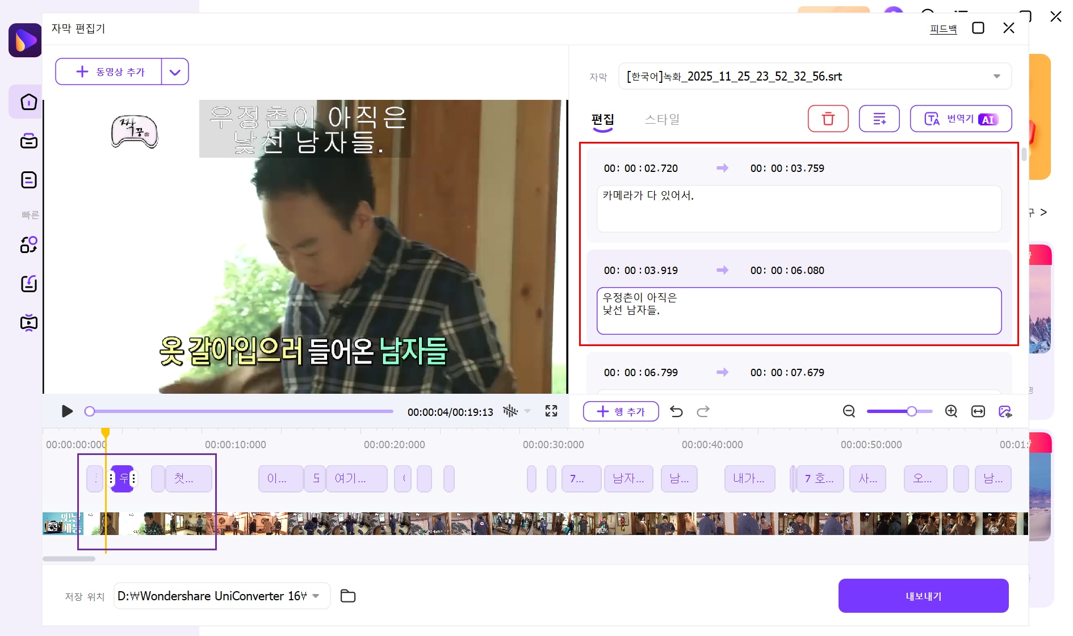
Task: Redo the last subtitle edit
Action: (x=703, y=411)
